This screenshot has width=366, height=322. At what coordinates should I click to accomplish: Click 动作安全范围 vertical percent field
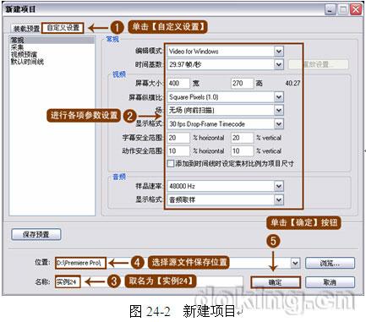point(242,150)
